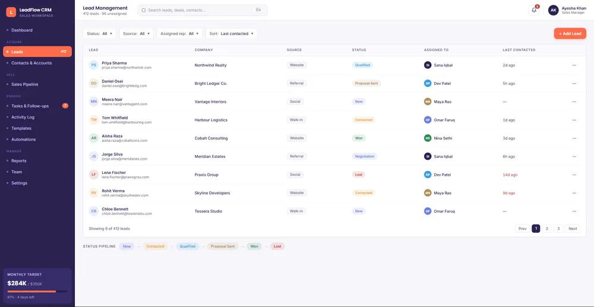
Task: Click the Negotiation status on Jorge Silva
Action: pos(365,156)
